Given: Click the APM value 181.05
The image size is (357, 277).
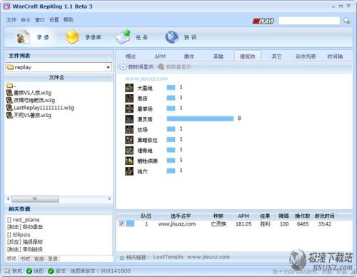Looking at the screenshot, I should [243, 224].
